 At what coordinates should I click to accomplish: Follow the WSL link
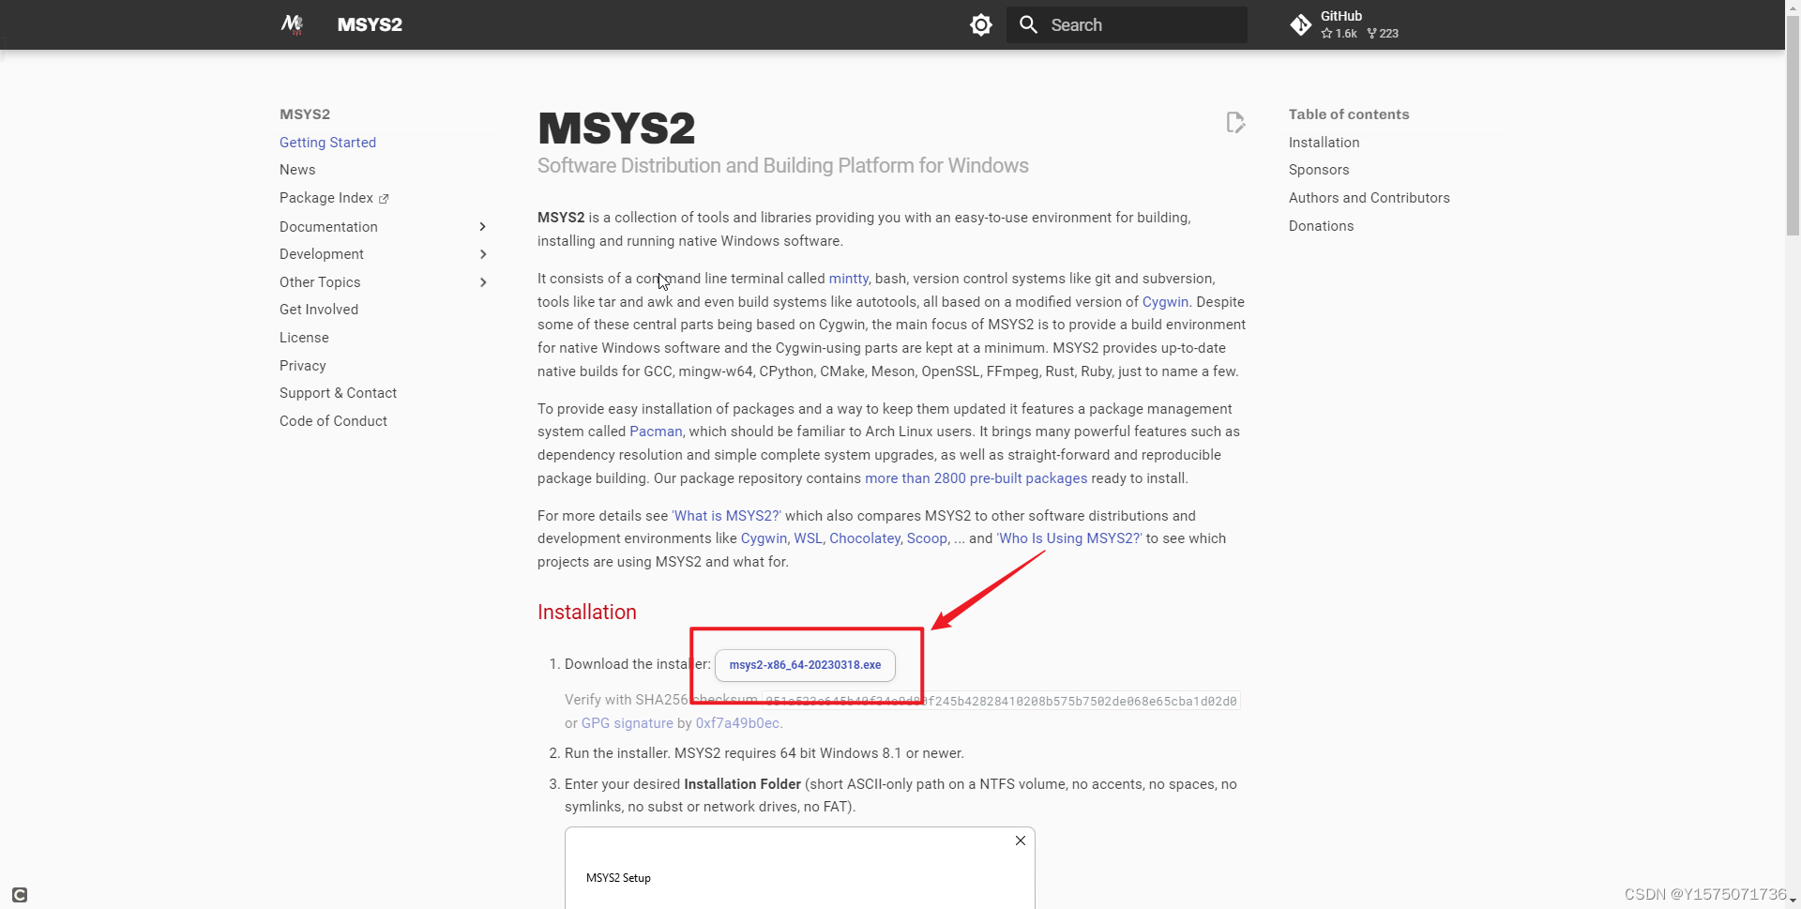pos(808,538)
